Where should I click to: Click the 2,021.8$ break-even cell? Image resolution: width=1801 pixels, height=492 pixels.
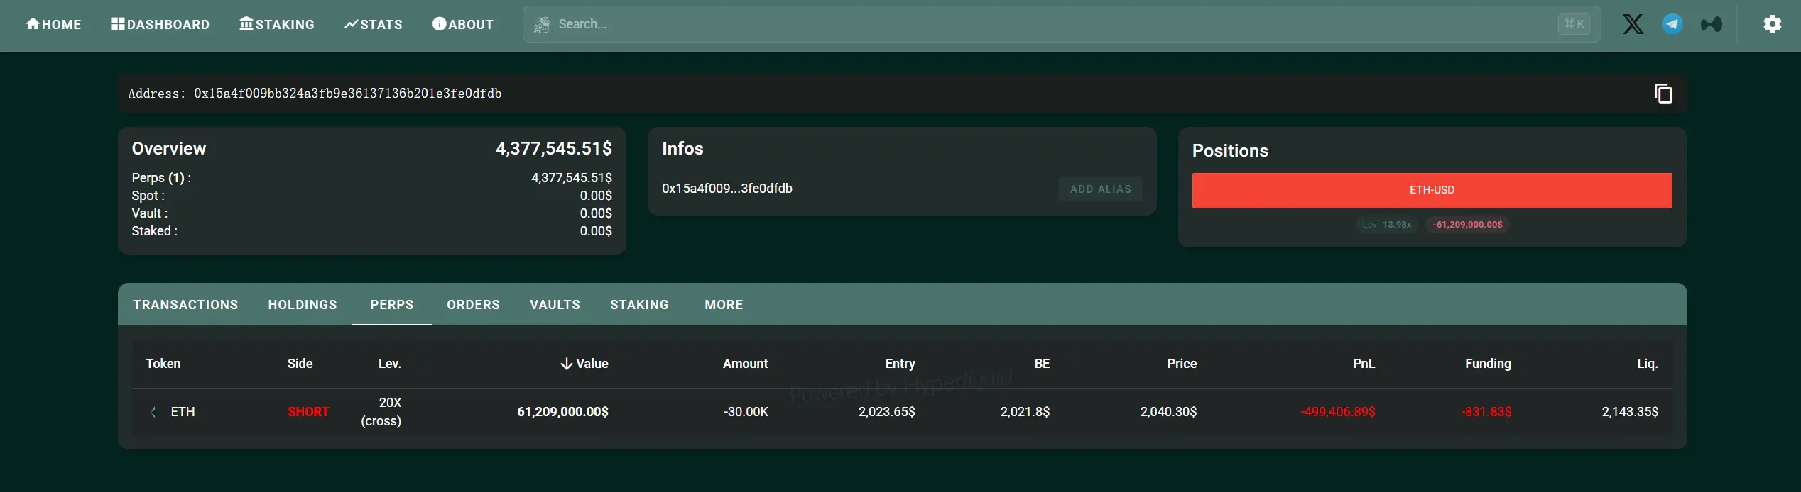[x=1025, y=412]
